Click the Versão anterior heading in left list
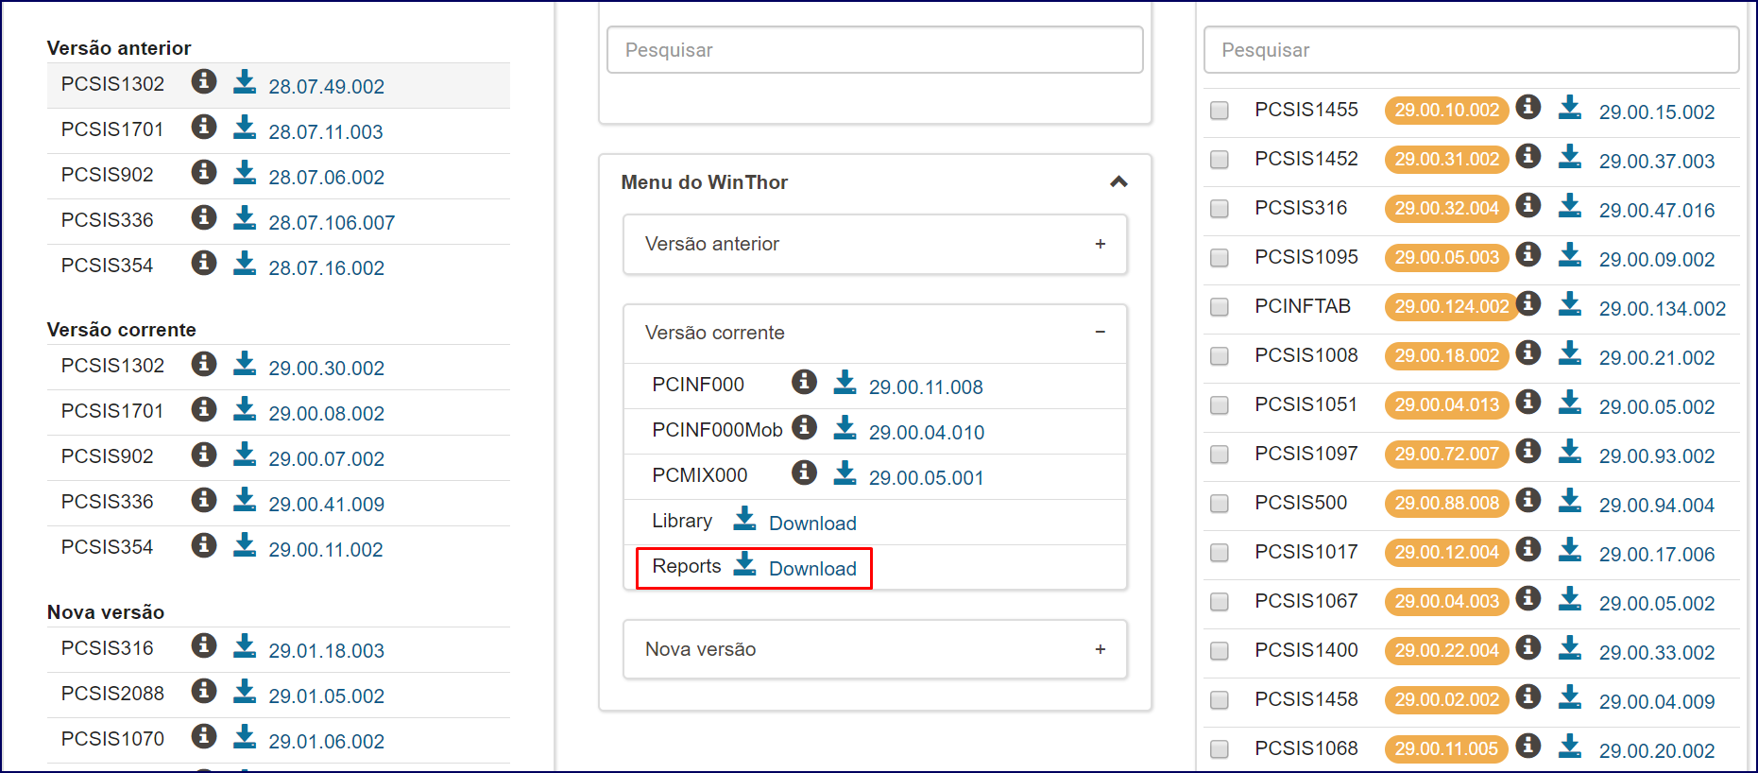The width and height of the screenshot is (1758, 773). point(119,48)
